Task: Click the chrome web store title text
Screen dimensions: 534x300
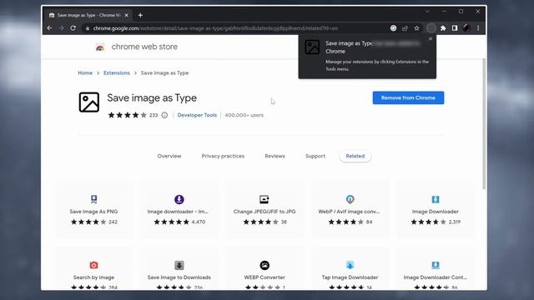Action: pyautogui.click(x=144, y=47)
